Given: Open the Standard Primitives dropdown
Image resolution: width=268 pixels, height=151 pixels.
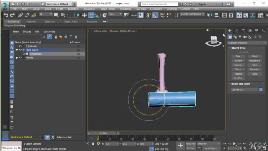Looking at the screenshot, I should 247,43.
